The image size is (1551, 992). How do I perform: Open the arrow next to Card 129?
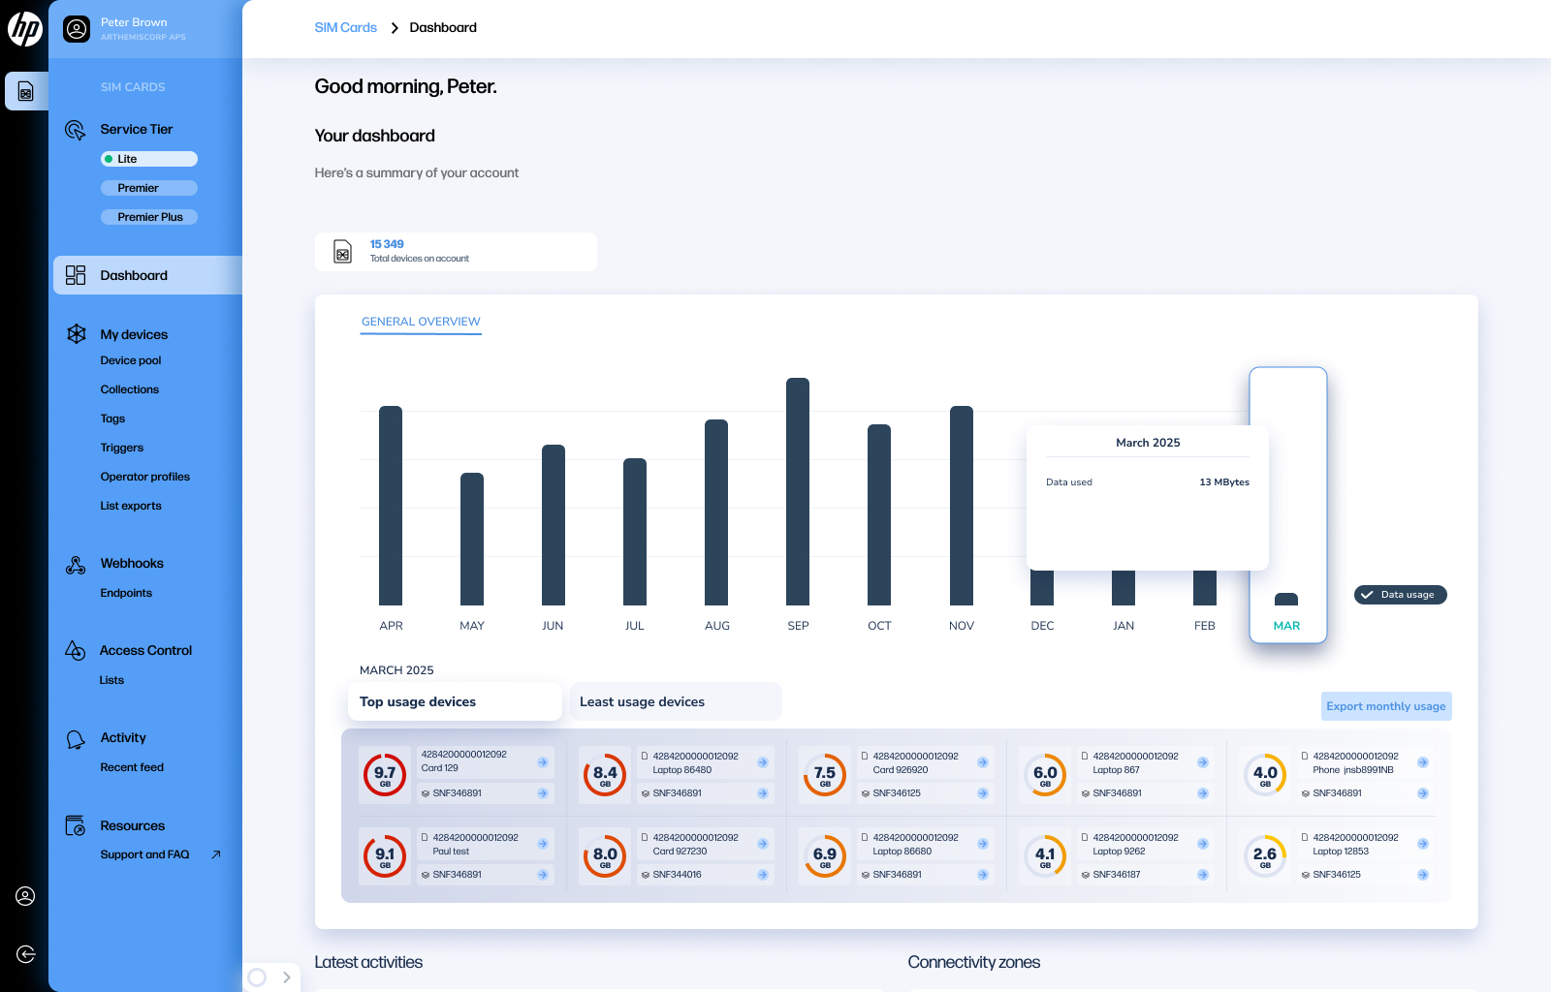(x=543, y=762)
